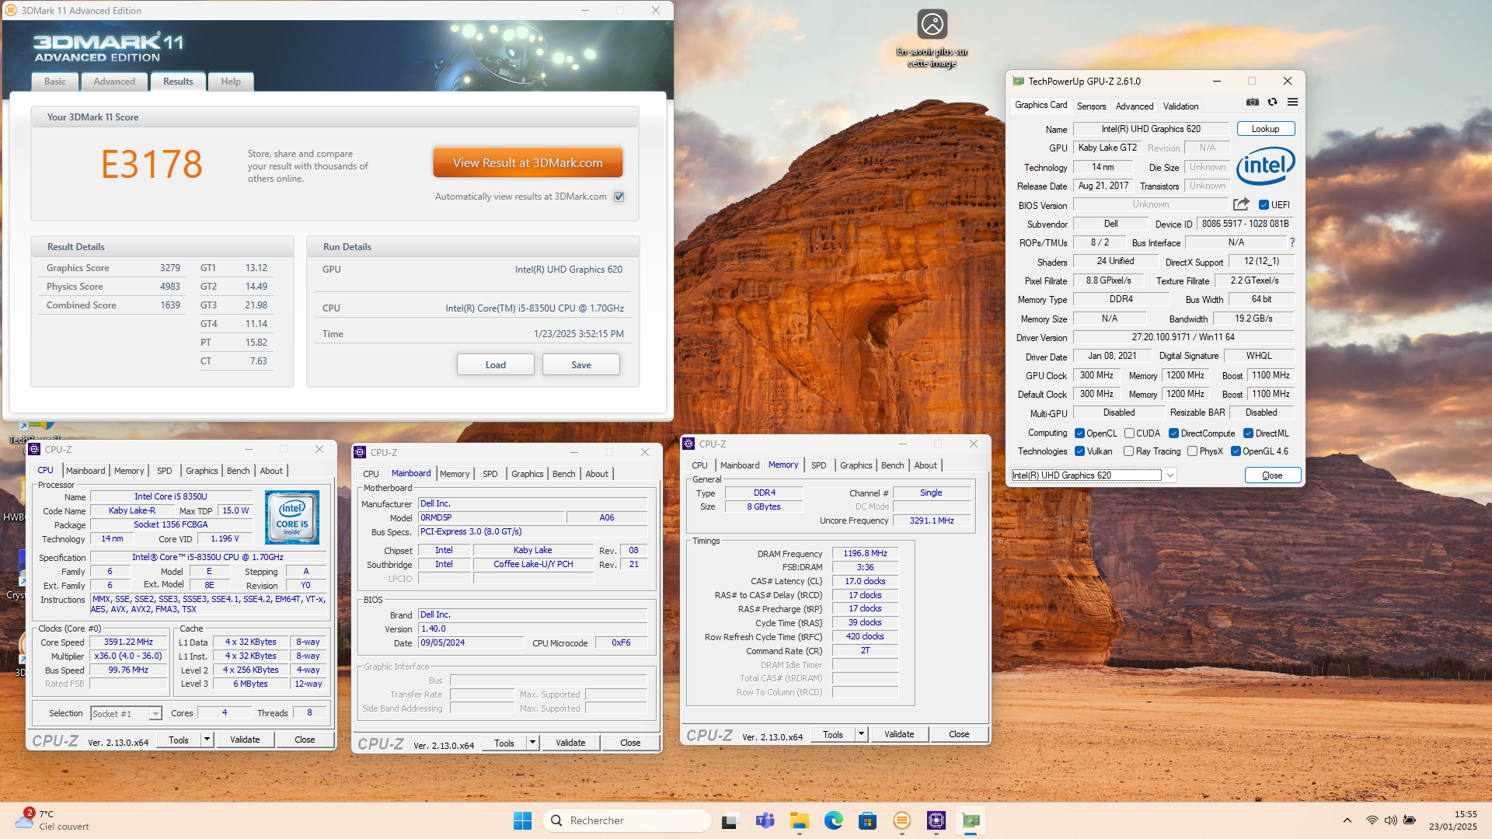Launch Microsoft Teams from taskbar
The height and width of the screenshot is (839, 1492).
point(765,820)
